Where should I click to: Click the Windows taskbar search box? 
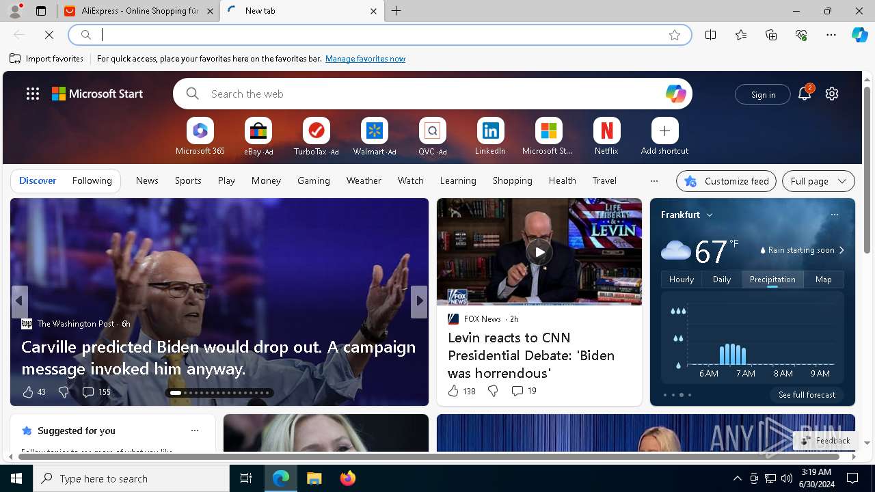tap(131, 478)
